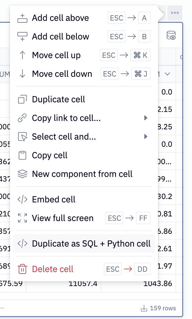Click the Duplicate cell icon

pyautogui.click(x=22, y=99)
